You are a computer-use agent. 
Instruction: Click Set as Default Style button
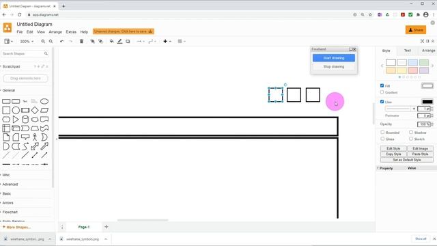(407, 160)
